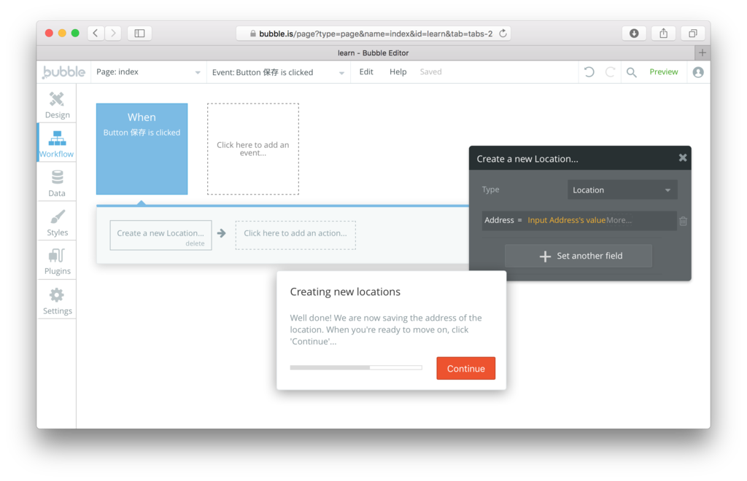Redo the last change
The height and width of the screenshot is (481, 747).
[610, 72]
